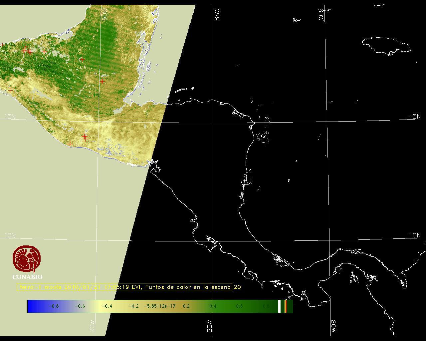The image size is (426, 341).
Task: Click the white stripe at the color bar end
Action: tap(280, 306)
